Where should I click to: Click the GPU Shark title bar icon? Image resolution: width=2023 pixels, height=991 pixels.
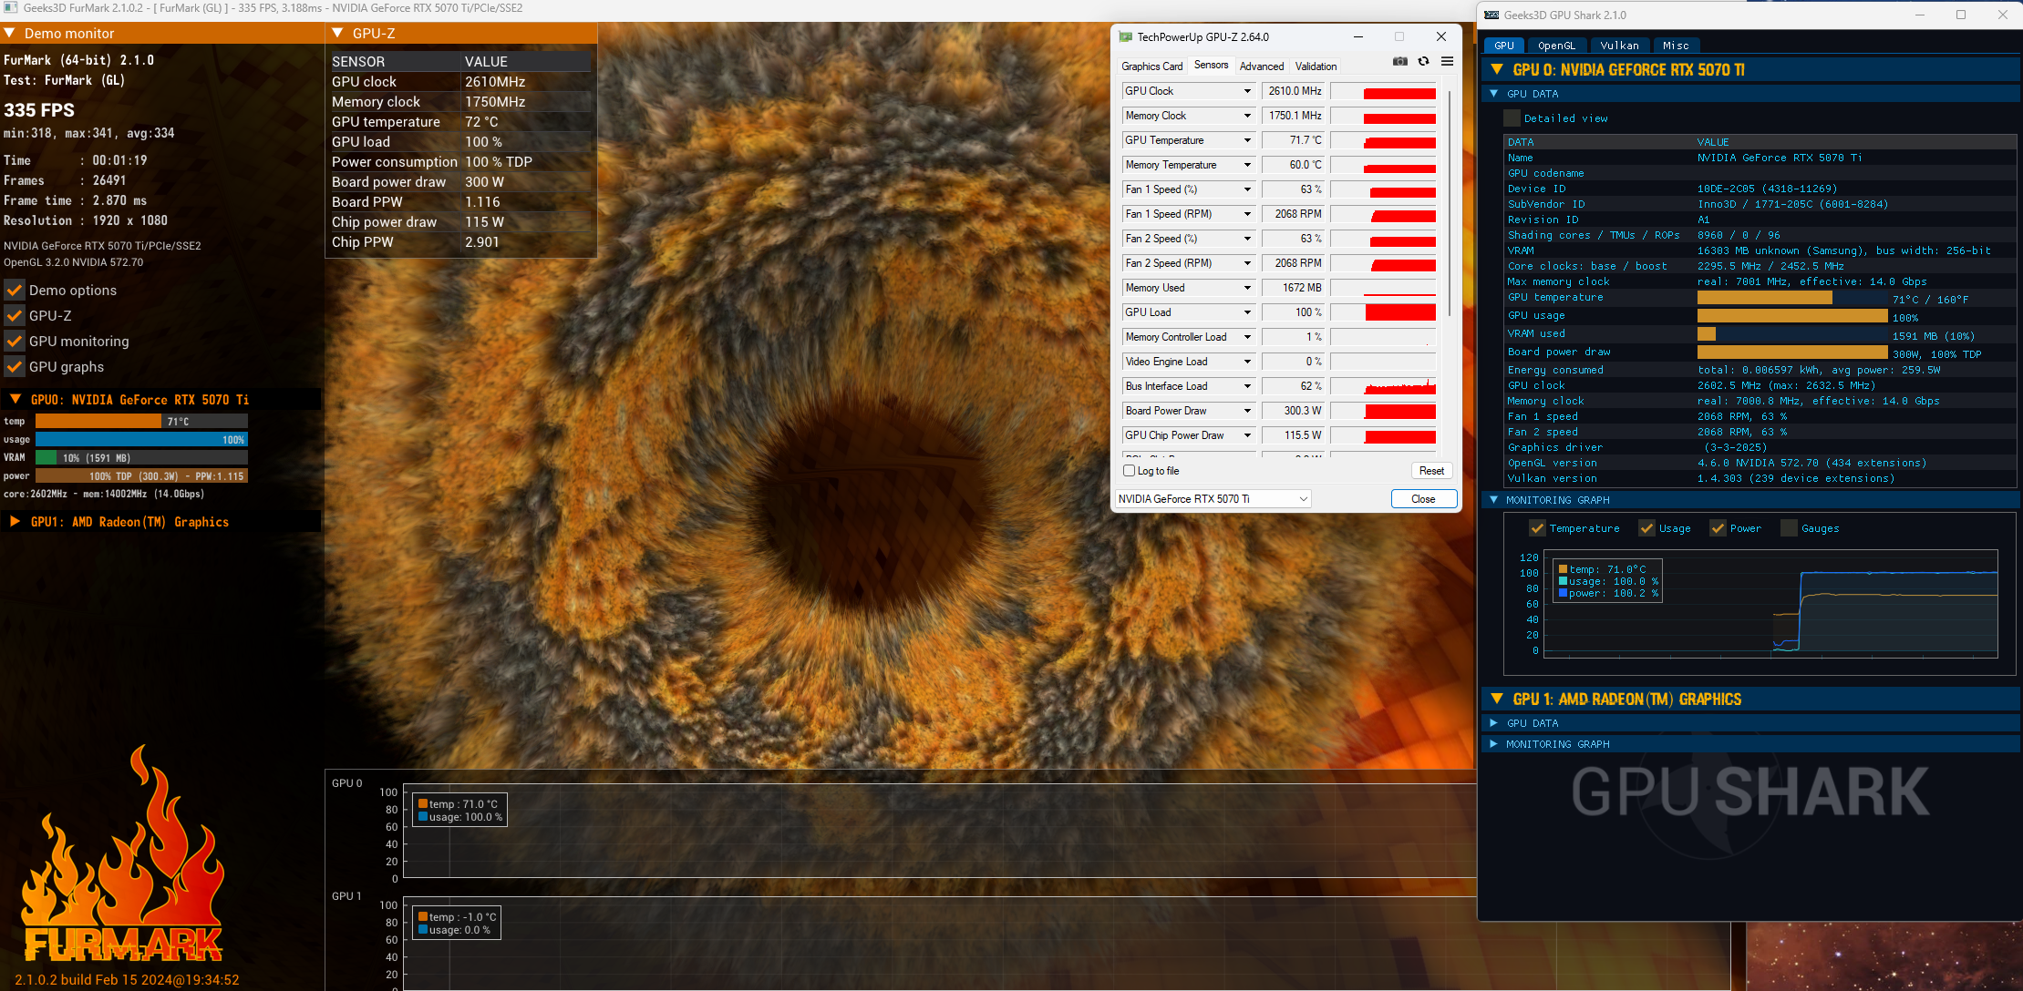click(1491, 15)
